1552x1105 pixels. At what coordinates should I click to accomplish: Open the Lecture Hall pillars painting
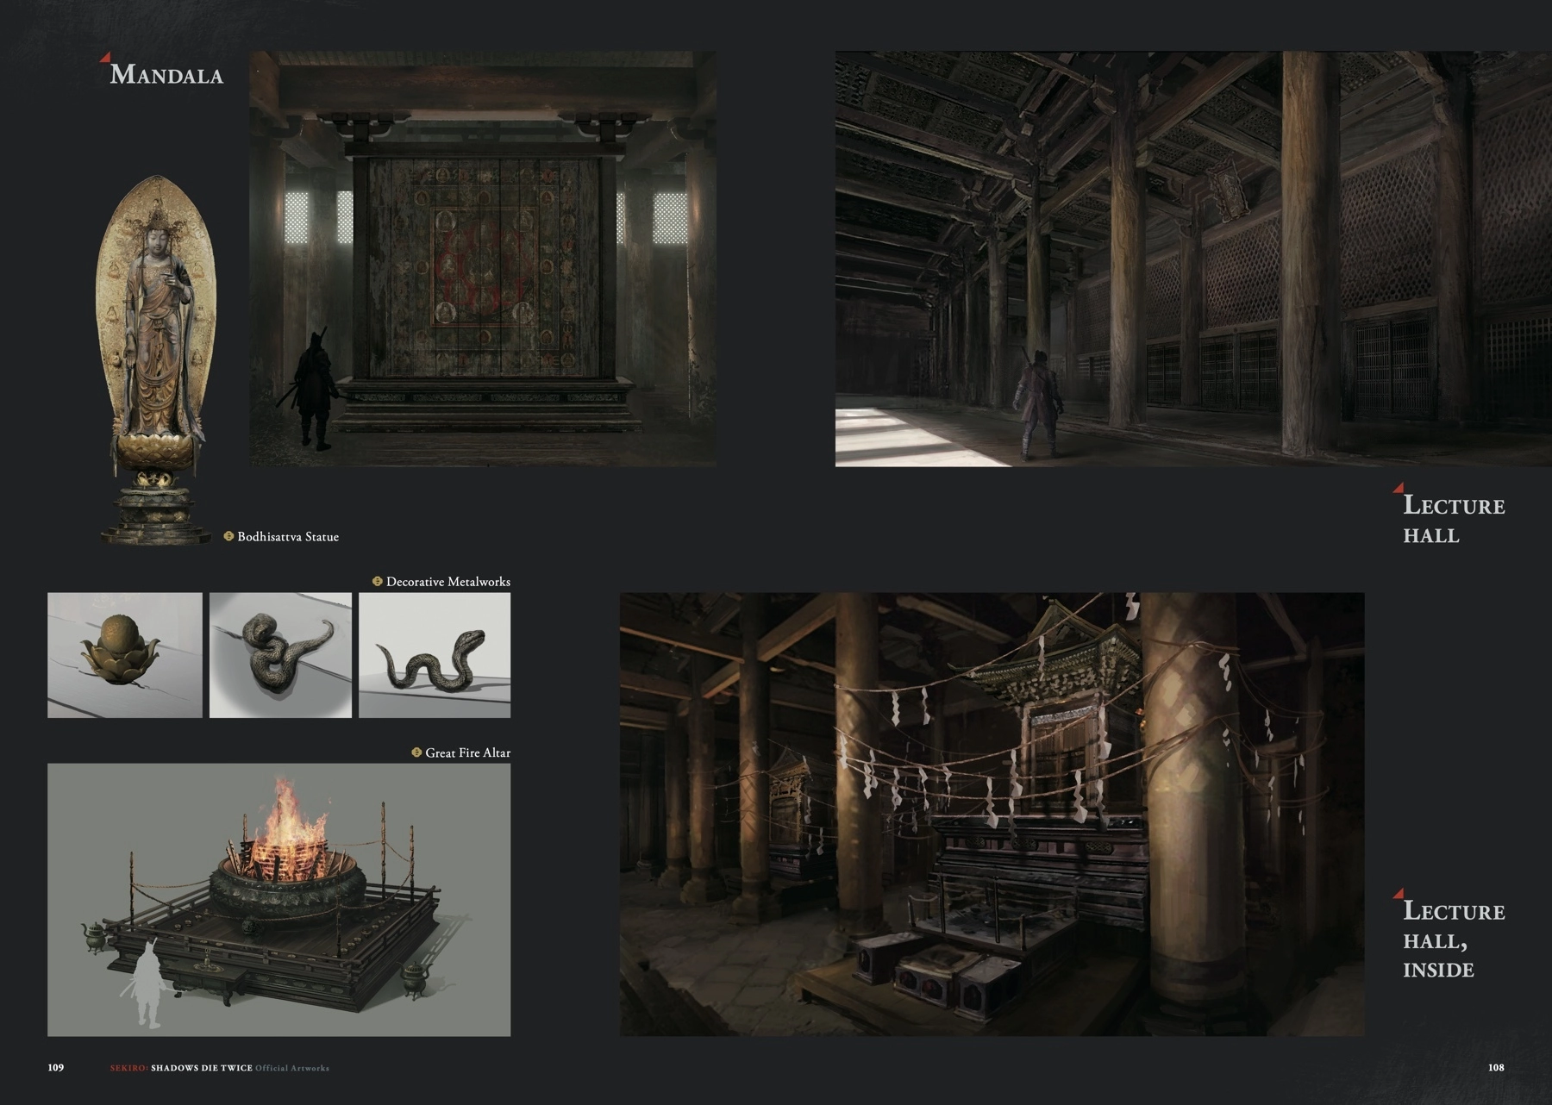pos(1193,259)
